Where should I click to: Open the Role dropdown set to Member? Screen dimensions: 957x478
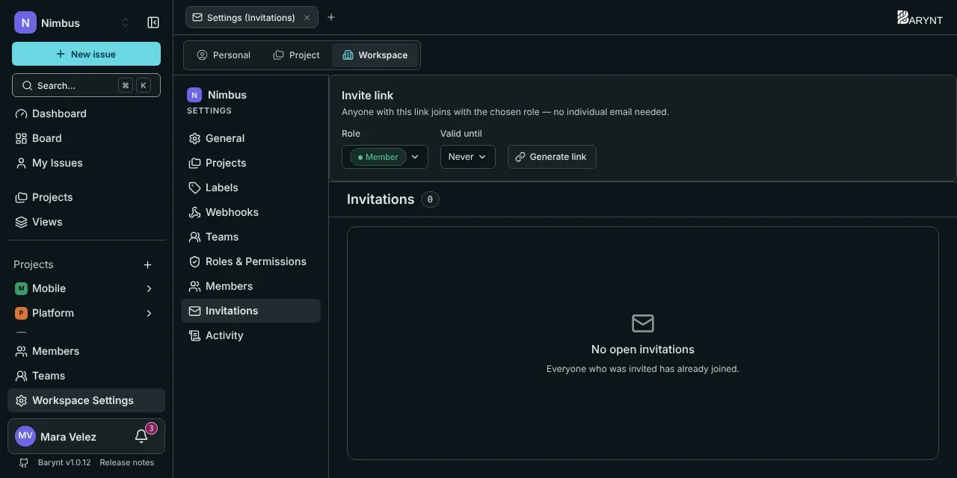[x=385, y=157]
